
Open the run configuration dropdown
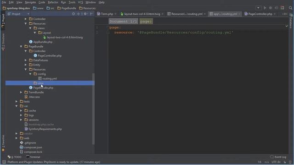[258, 8]
